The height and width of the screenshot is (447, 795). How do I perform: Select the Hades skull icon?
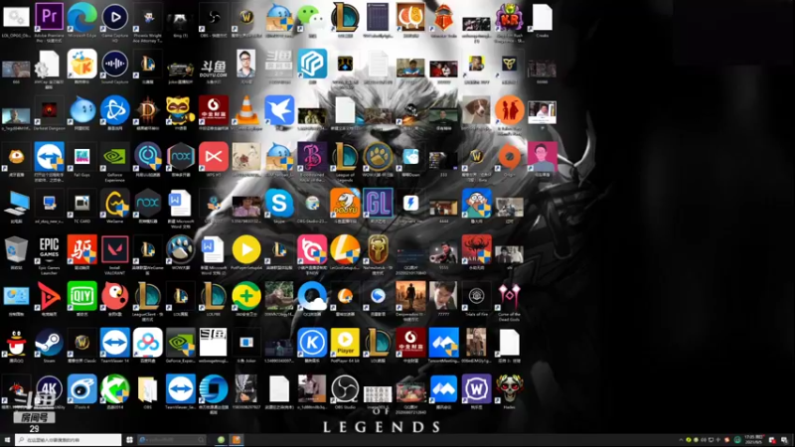click(509, 388)
